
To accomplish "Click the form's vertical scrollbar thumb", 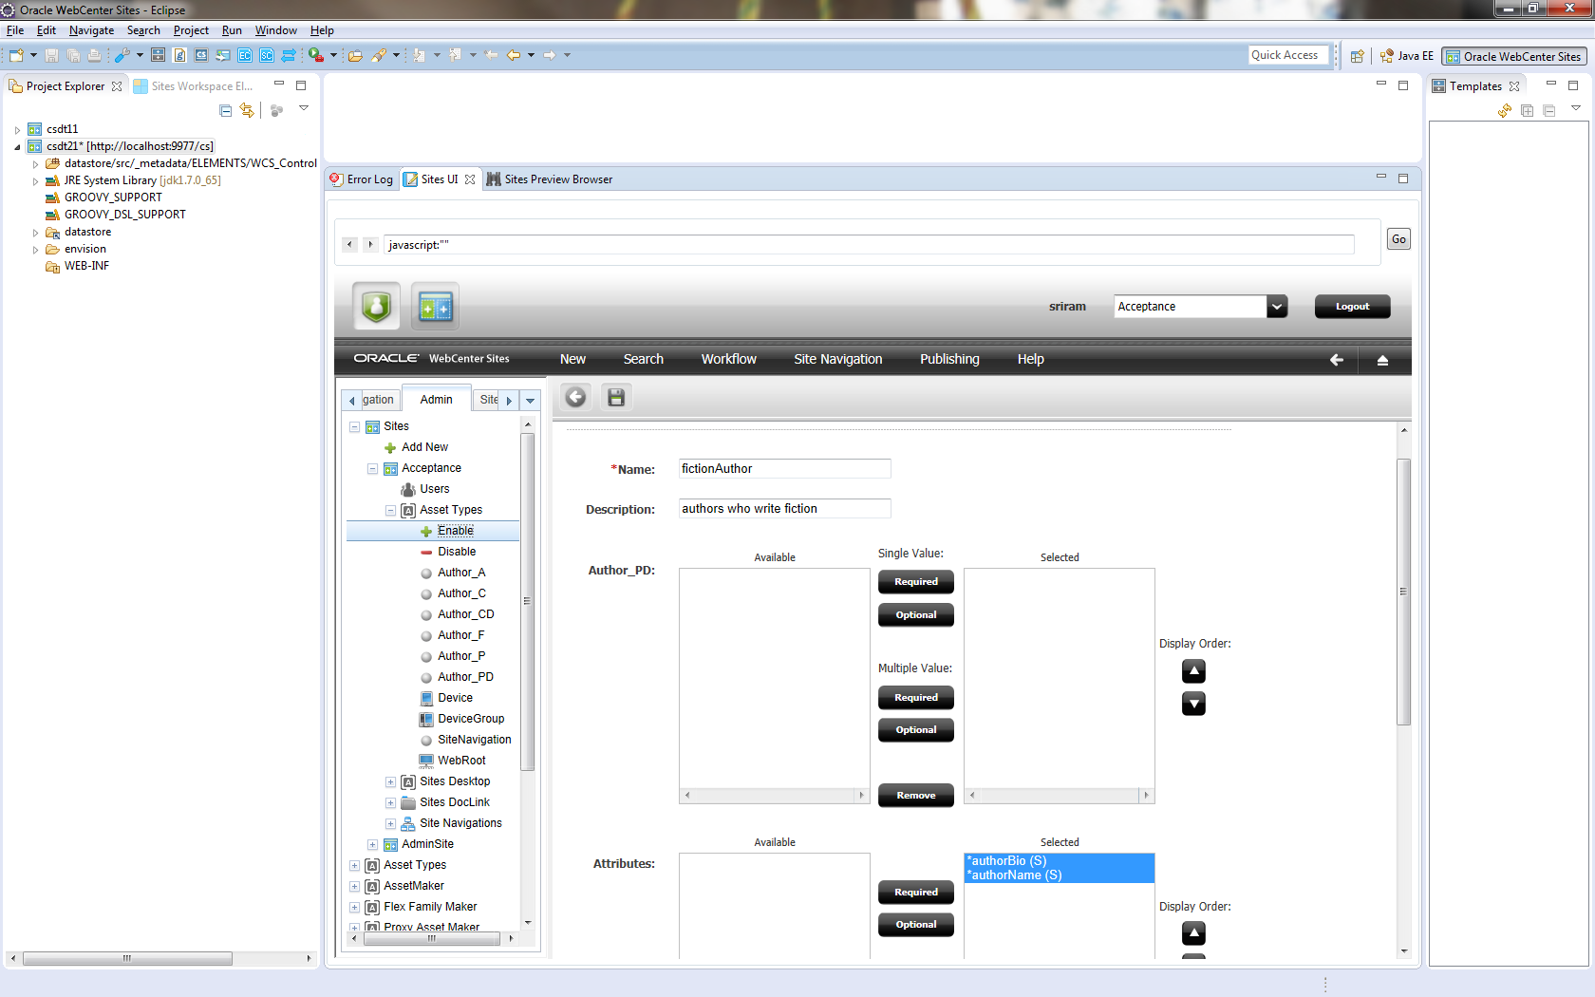I will pos(1403,592).
